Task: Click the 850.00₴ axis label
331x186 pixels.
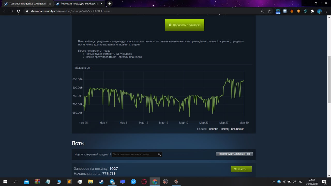Action: coord(78,79)
